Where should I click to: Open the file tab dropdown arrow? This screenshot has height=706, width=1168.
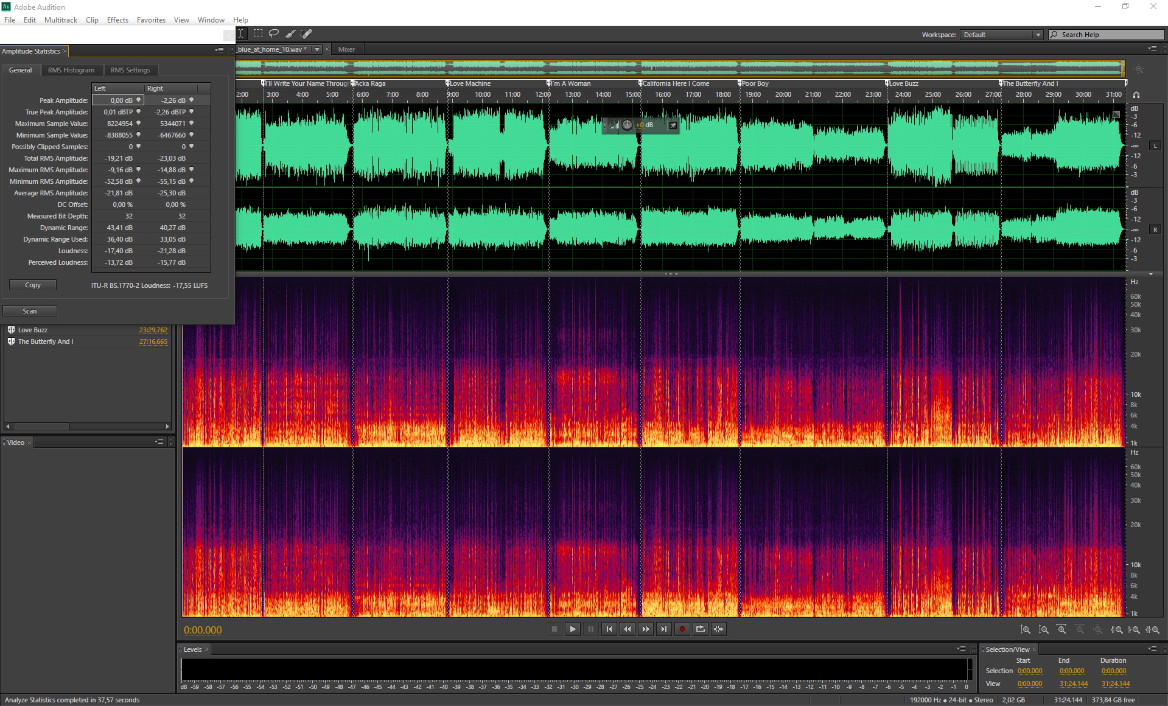317,50
